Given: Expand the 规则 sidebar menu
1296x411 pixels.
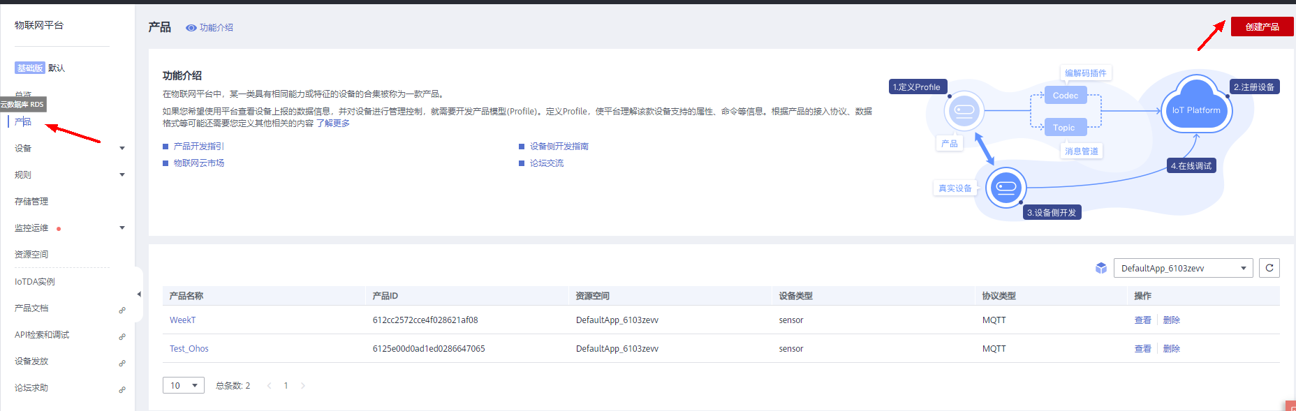Looking at the screenshot, I should point(122,174).
